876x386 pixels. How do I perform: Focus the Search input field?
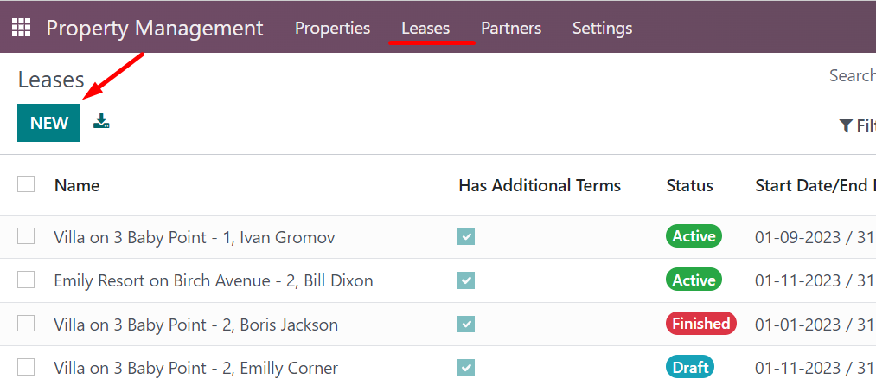(852, 76)
